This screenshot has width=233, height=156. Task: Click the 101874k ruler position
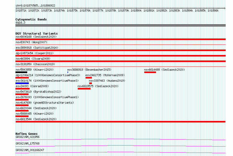tap(59, 10)
